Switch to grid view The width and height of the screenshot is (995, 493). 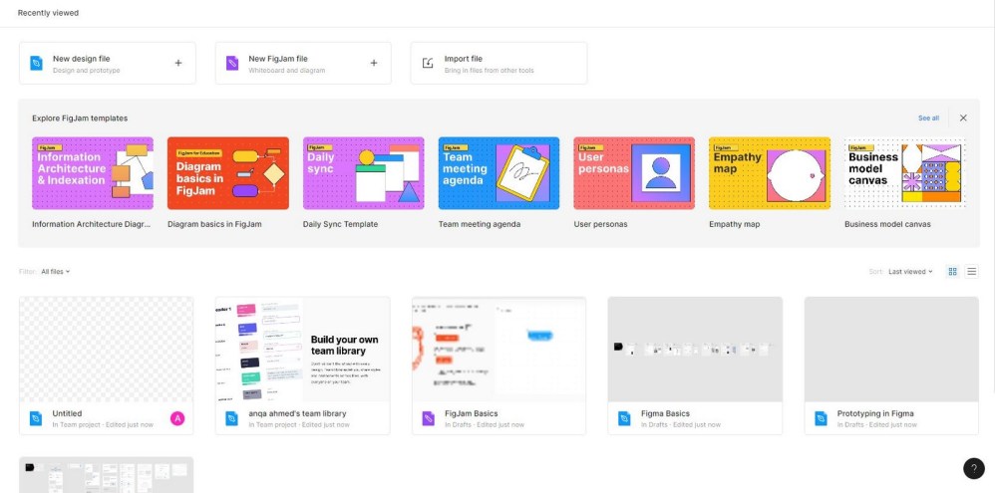tap(952, 271)
